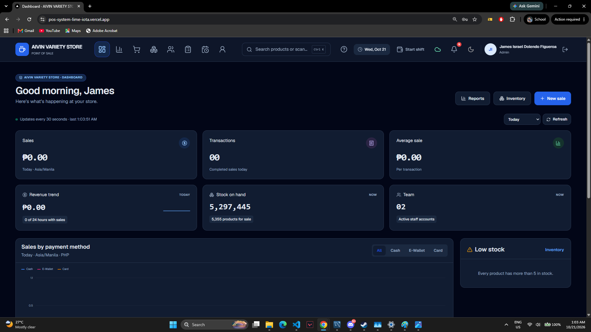Viewport: 591px width, 332px height.
Task: Open the reports bar chart nav icon
Action: click(119, 49)
